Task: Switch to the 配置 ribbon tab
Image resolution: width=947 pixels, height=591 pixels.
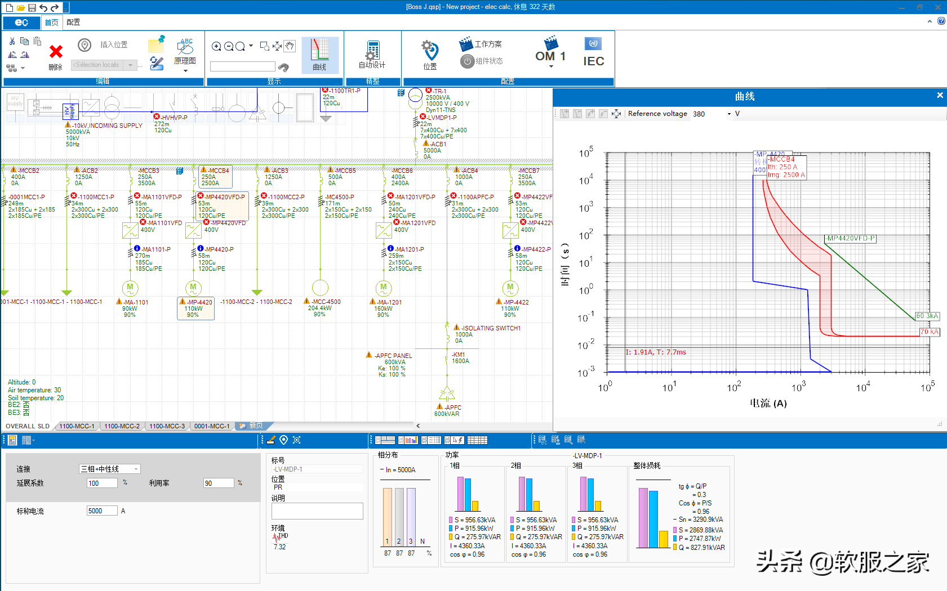Action: [73, 23]
